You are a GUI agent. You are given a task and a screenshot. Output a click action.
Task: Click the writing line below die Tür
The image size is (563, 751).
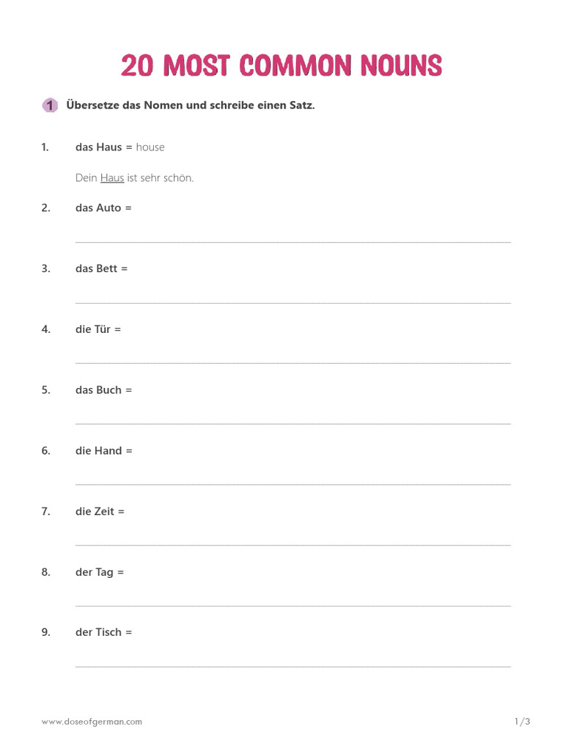click(x=293, y=361)
